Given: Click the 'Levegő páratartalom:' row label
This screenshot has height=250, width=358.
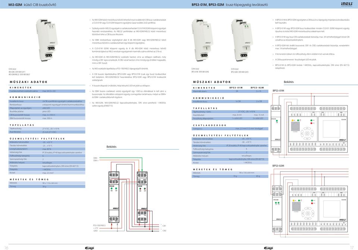Looking at the screenshot, I should pyautogui.click(x=19, y=149).
